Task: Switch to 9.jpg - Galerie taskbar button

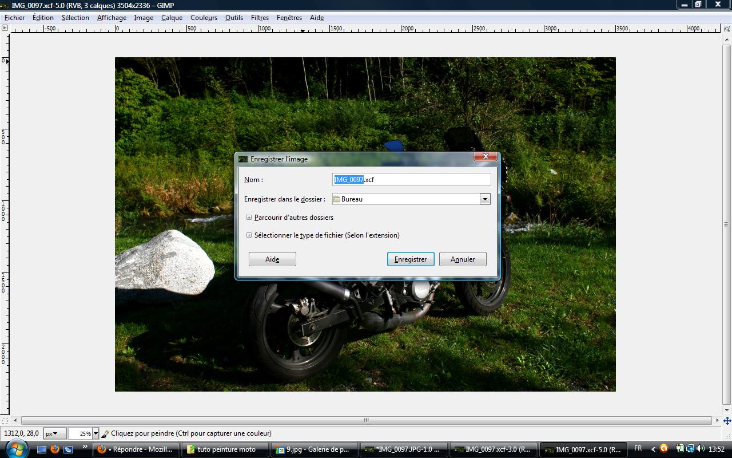Action: (315, 449)
